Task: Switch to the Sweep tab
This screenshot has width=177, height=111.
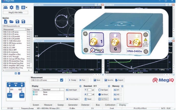Action: pos(61,105)
